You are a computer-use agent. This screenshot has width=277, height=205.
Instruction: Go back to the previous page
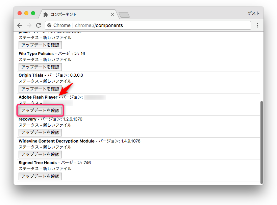[20, 25]
